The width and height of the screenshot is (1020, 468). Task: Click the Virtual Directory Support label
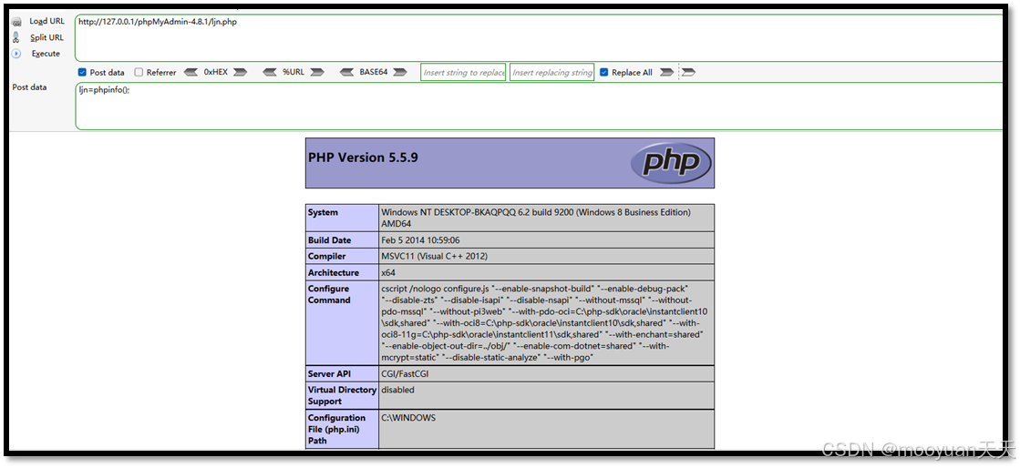click(x=342, y=395)
